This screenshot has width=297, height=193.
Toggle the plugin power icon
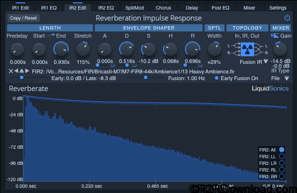tap(287, 18)
